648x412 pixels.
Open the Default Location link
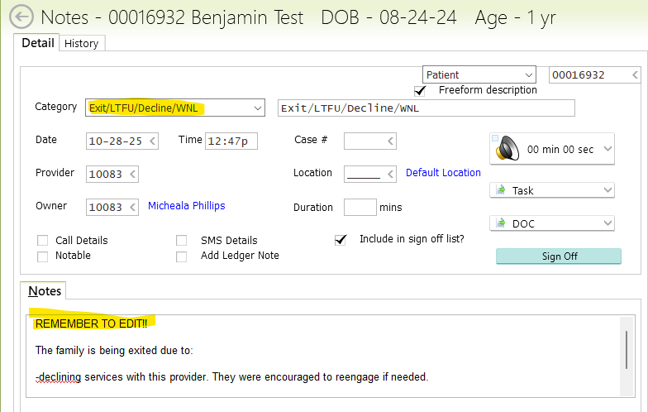coord(443,173)
